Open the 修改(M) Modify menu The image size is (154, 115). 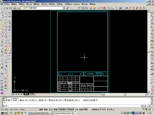tap(52, 4)
